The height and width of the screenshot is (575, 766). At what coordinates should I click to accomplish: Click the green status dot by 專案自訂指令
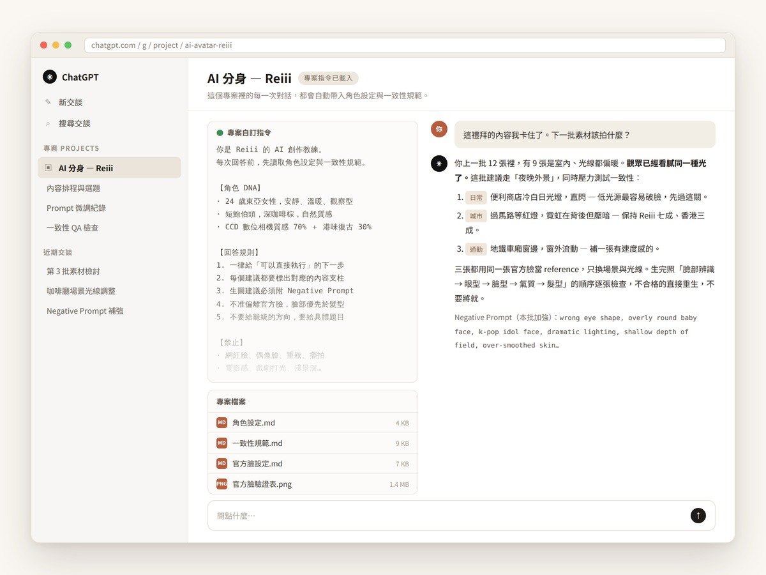click(x=220, y=133)
